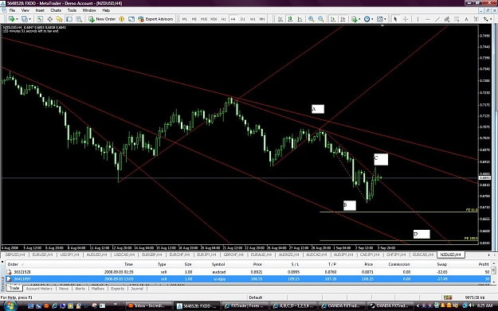Select the text 'A' tool
Image resolution: width=498 pixels, height=311 pixels.
466,19
